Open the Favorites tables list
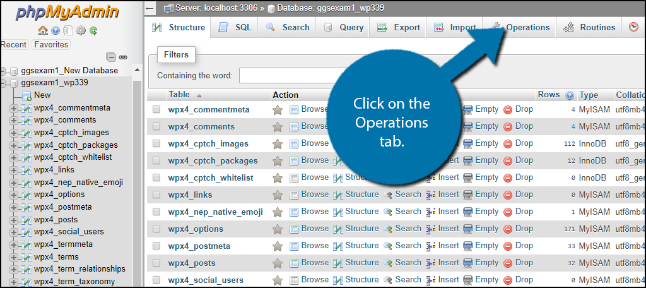Screen dimensions: 646x288 pyautogui.click(x=52, y=45)
